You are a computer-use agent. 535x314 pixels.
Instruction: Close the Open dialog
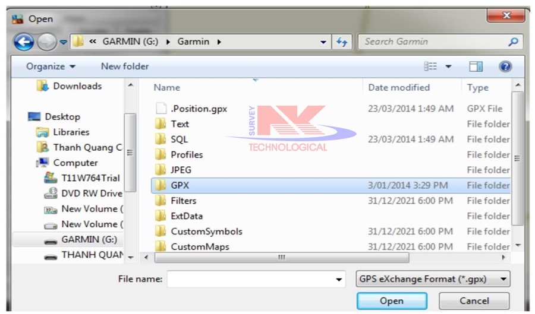[506, 15]
